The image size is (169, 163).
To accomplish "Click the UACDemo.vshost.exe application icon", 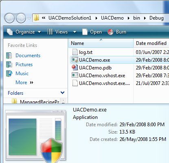I will click(75, 75).
